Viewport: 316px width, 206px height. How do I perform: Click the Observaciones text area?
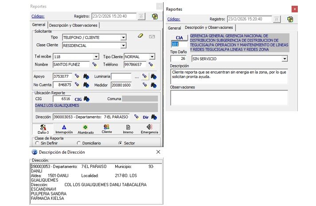coord(229,97)
